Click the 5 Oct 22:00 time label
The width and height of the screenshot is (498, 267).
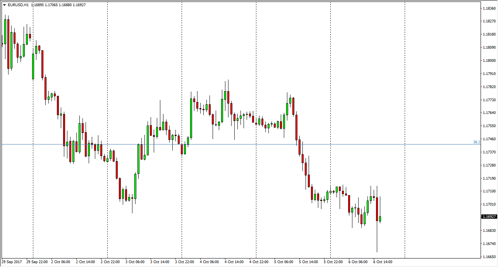(333, 262)
